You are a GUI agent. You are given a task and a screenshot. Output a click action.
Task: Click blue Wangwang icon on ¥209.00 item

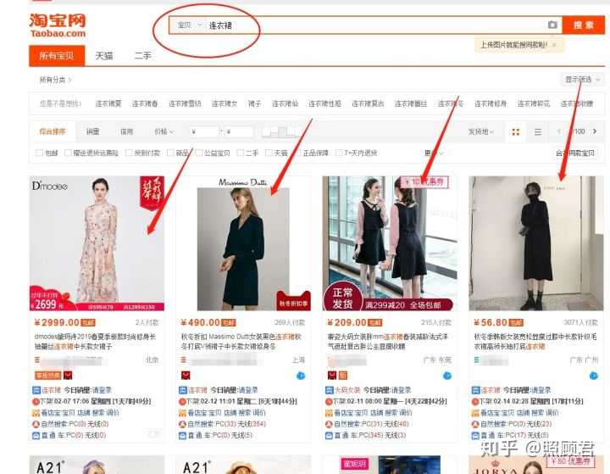tap(447, 376)
